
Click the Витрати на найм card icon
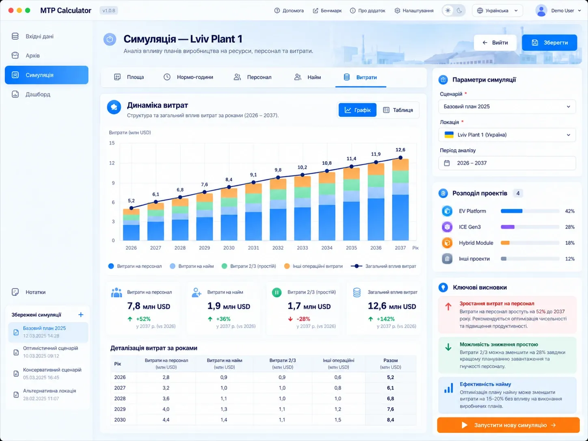tap(197, 292)
